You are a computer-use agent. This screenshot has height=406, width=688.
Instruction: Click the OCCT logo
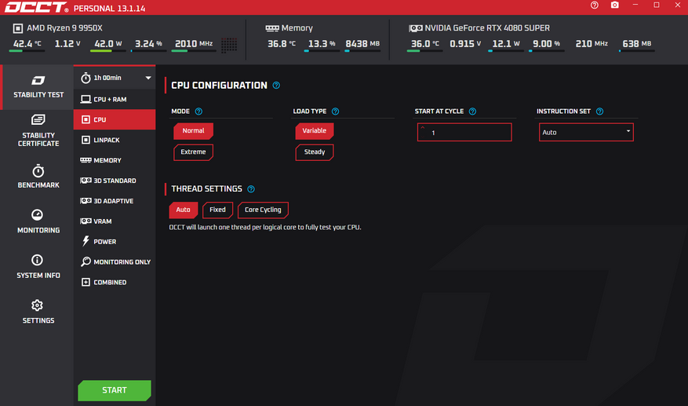pos(36,8)
